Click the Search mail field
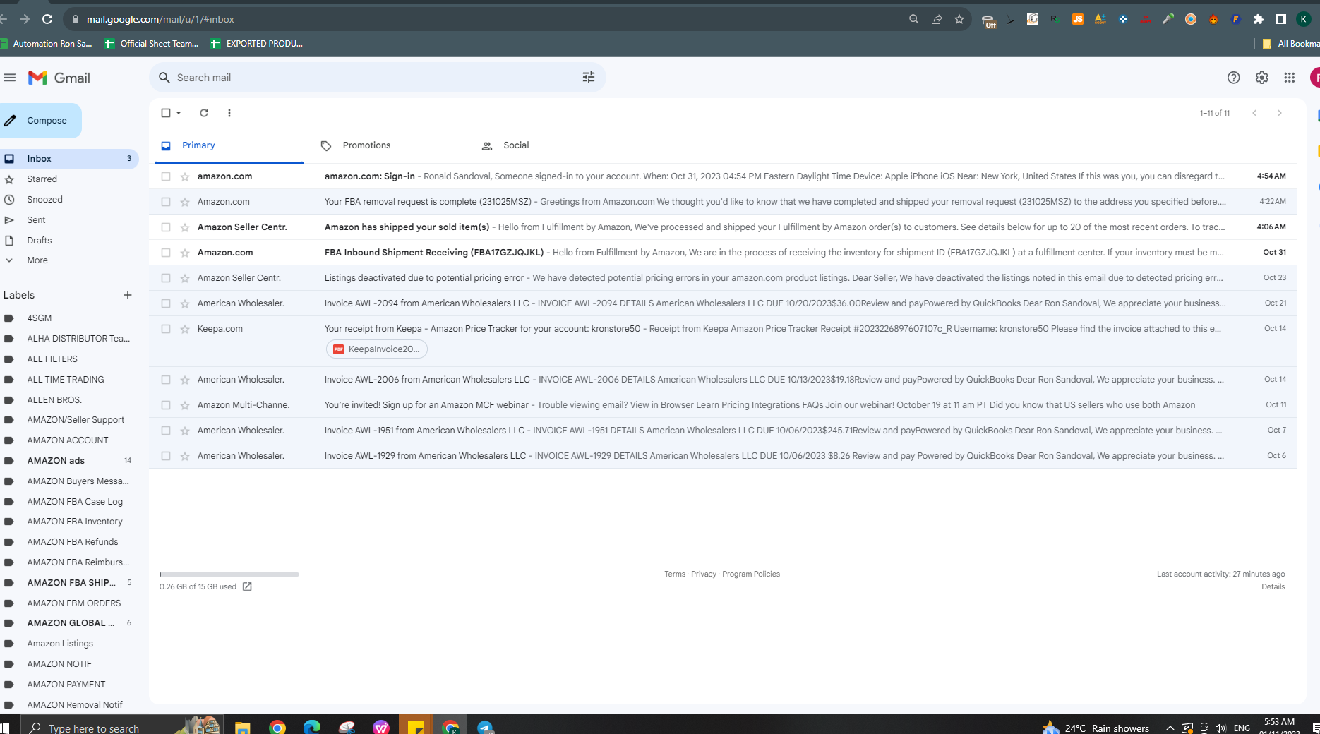Image resolution: width=1320 pixels, height=734 pixels. [378, 78]
